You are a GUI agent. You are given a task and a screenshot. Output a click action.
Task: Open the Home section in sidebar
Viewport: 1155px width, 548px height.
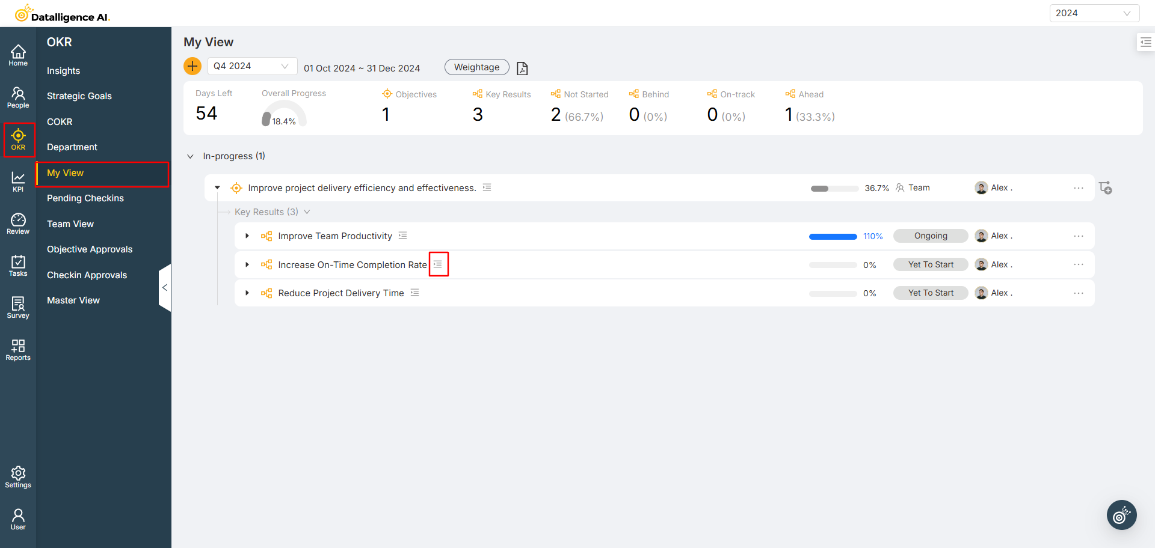click(x=18, y=55)
